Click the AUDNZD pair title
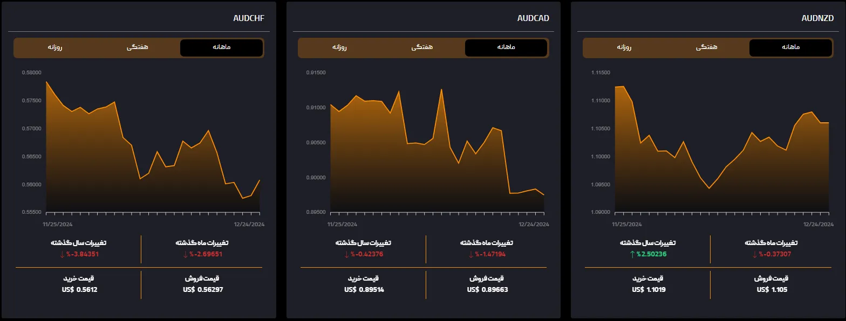The image size is (846, 321). [818, 18]
